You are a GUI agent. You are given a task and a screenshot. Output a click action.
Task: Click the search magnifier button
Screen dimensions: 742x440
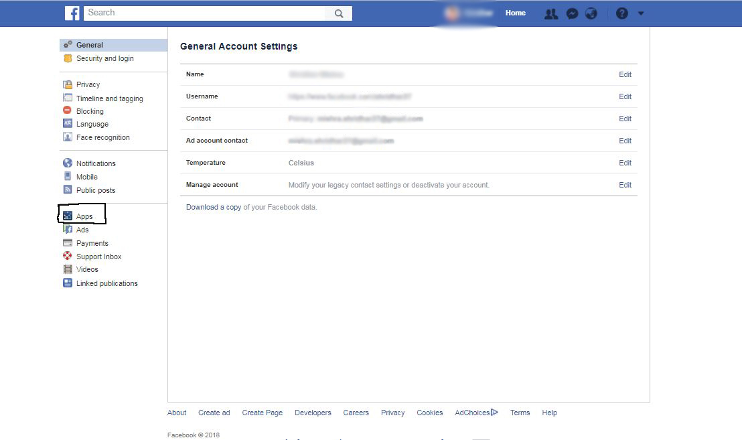pyautogui.click(x=339, y=13)
